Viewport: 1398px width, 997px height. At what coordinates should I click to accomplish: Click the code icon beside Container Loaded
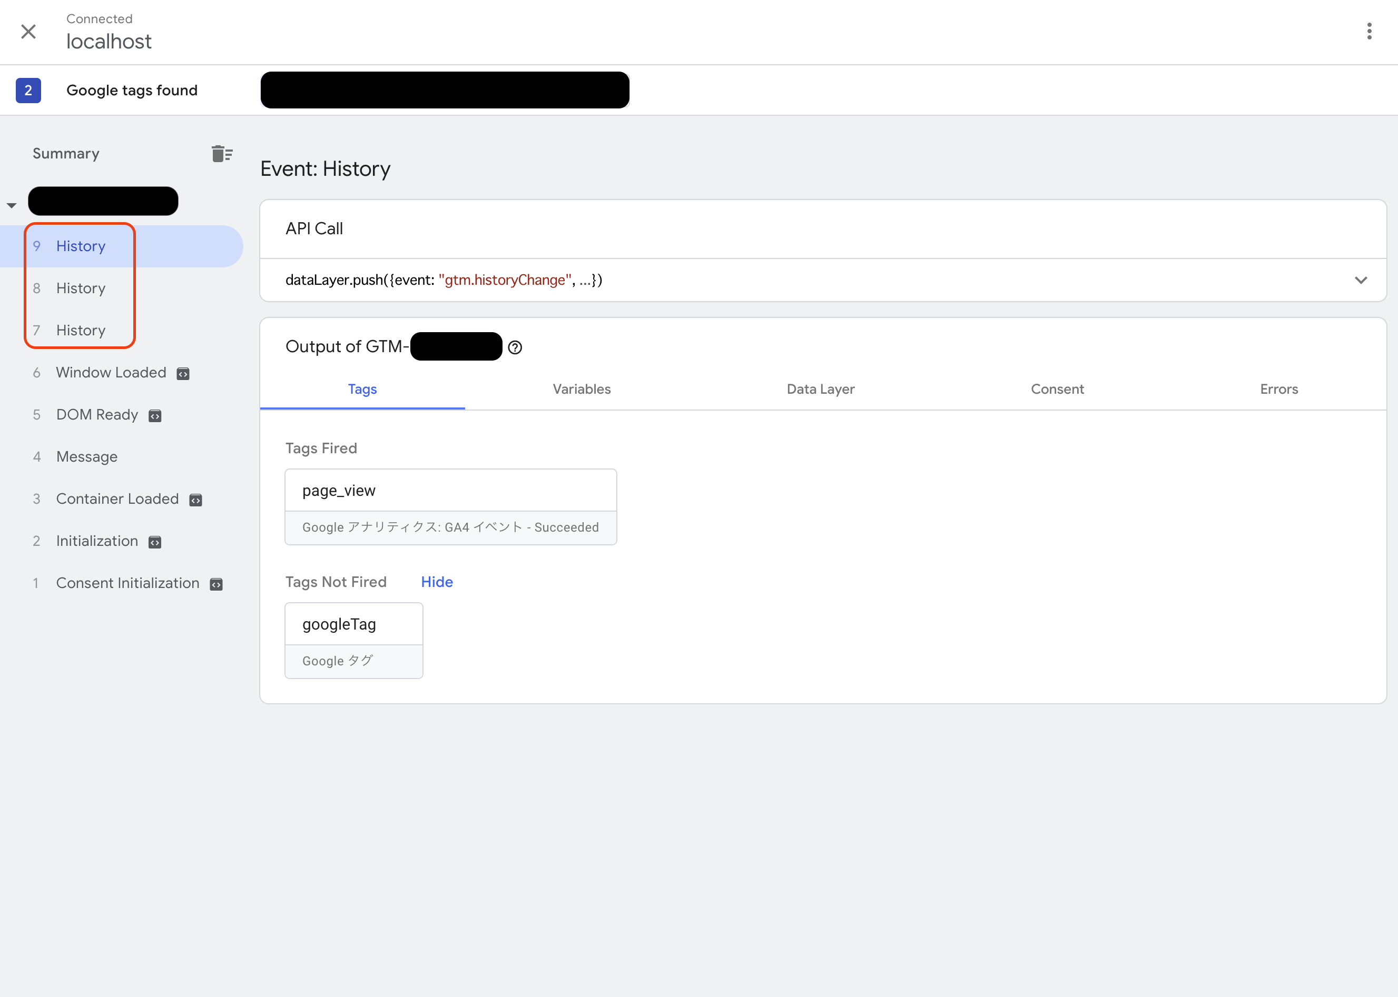click(196, 500)
